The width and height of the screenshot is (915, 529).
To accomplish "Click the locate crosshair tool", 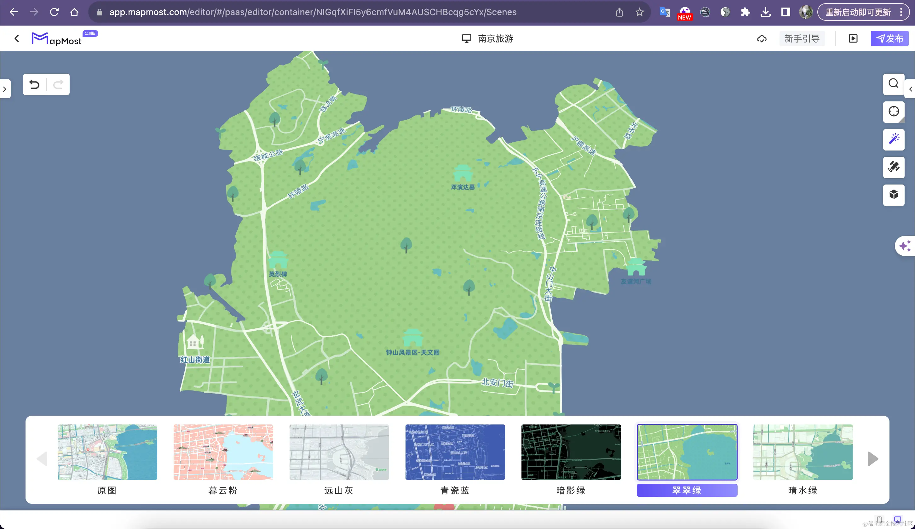I will click(894, 111).
